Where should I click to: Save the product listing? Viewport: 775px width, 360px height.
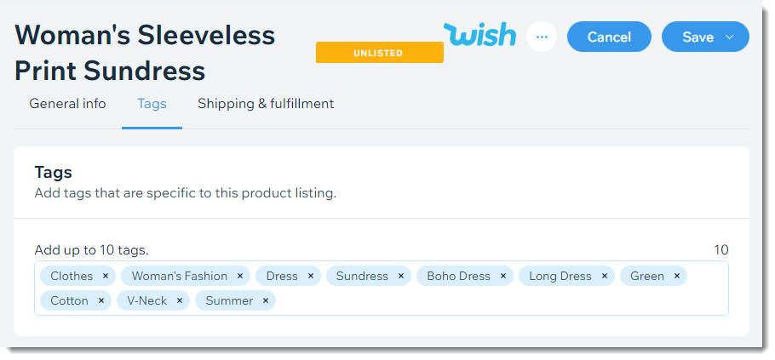click(x=697, y=37)
